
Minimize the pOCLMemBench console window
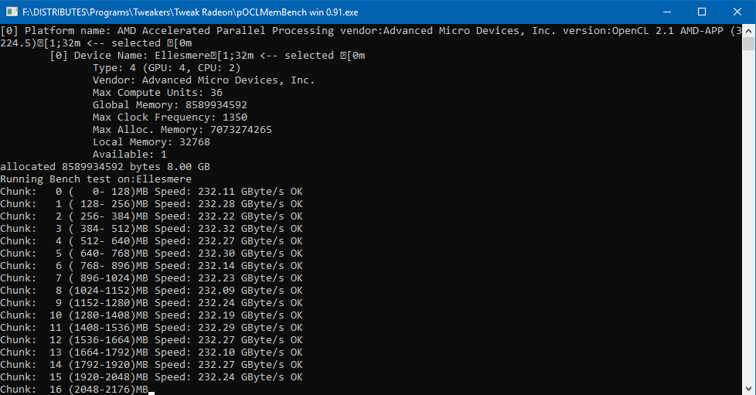pyautogui.click(x=666, y=12)
